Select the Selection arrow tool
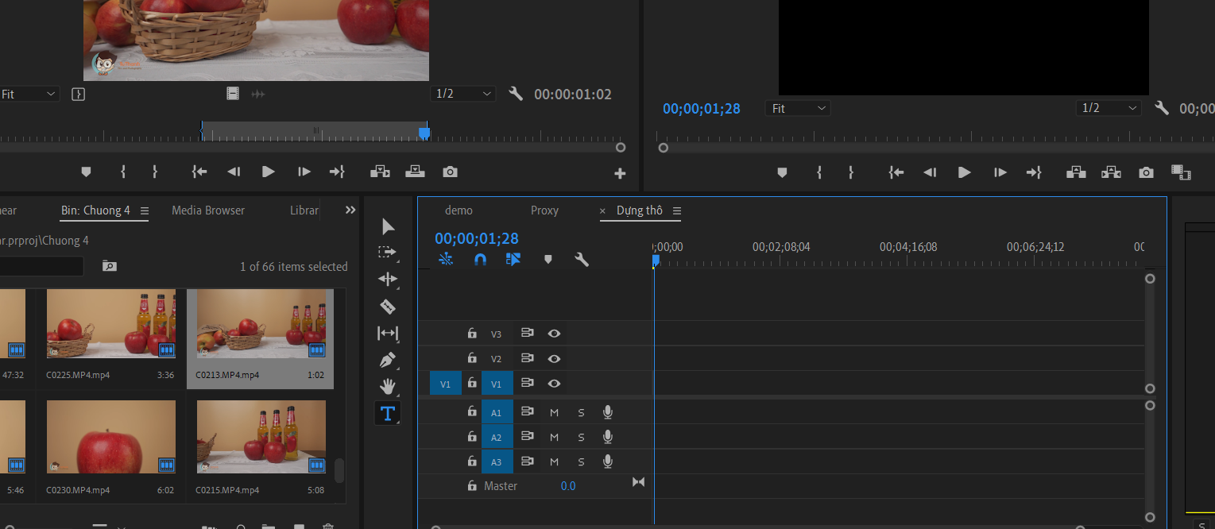This screenshot has height=529, width=1215. point(388,227)
